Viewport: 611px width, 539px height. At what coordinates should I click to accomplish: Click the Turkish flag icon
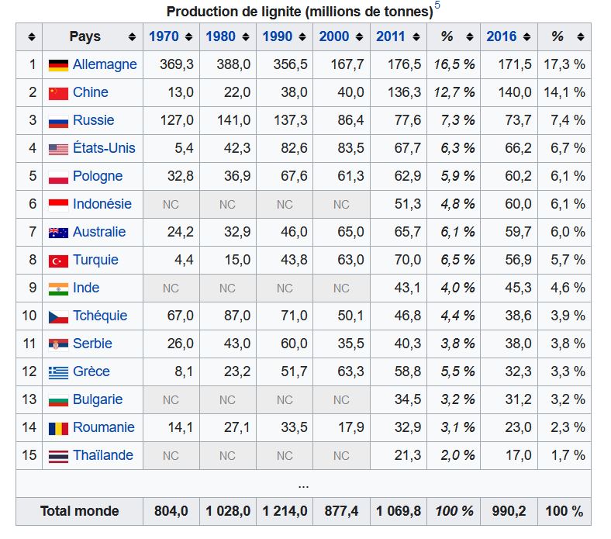tap(58, 261)
